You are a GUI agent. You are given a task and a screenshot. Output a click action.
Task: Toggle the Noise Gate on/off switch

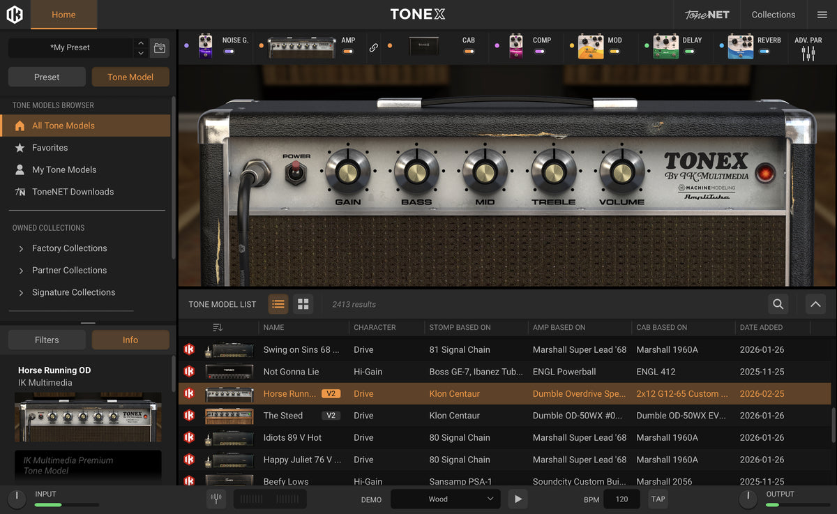(228, 52)
